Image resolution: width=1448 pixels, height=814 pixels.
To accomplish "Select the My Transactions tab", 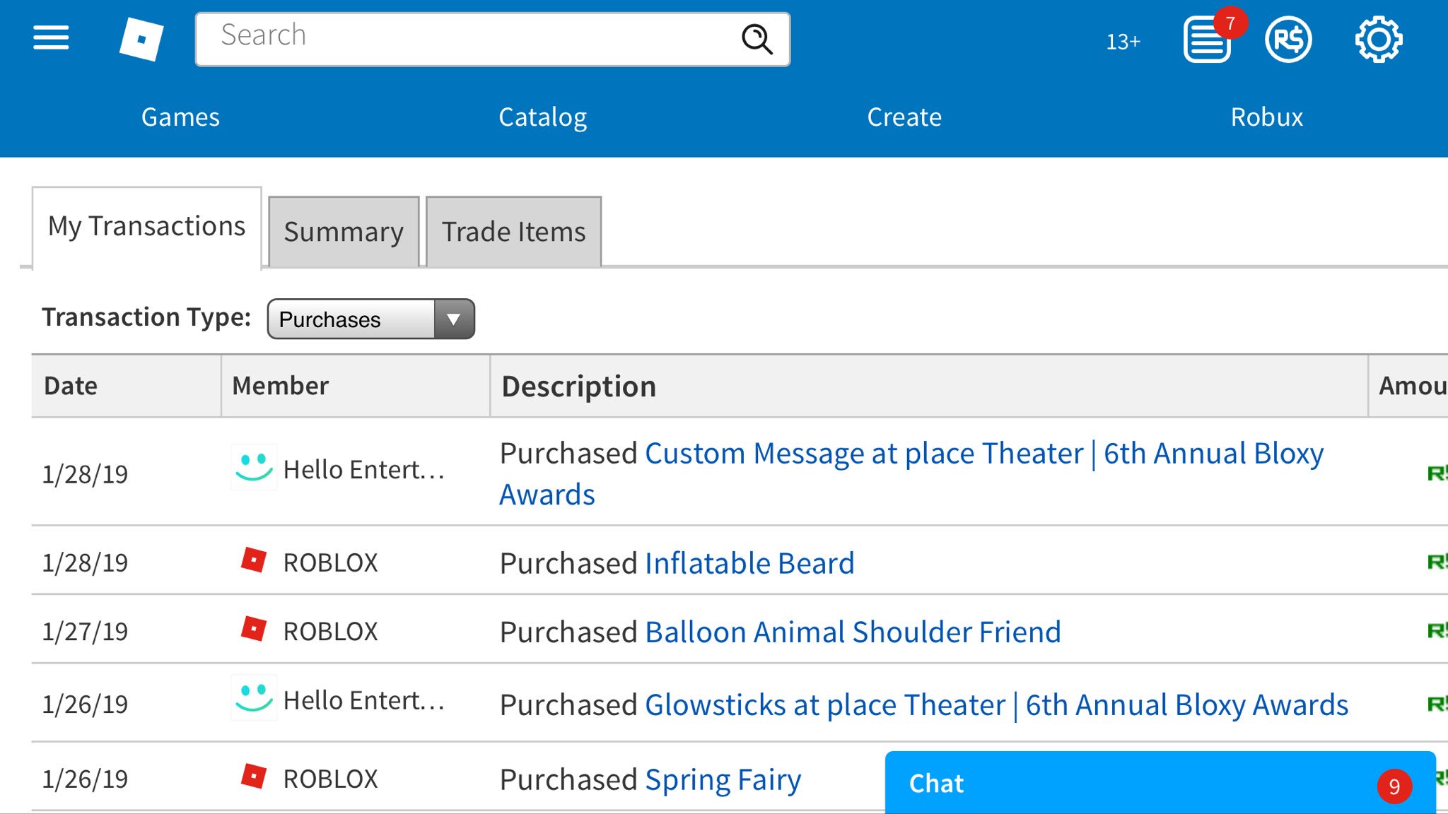I will coord(146,227).
